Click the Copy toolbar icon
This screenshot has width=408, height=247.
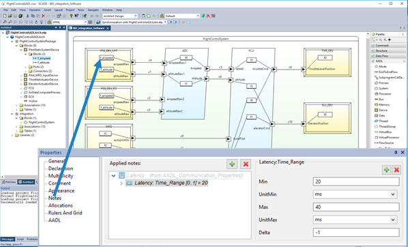[33, 16]
